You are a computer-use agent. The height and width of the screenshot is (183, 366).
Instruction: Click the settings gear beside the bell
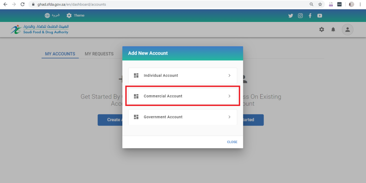pos(322,29)
